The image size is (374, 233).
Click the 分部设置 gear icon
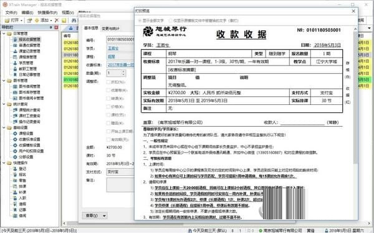[x=15, y=157]
